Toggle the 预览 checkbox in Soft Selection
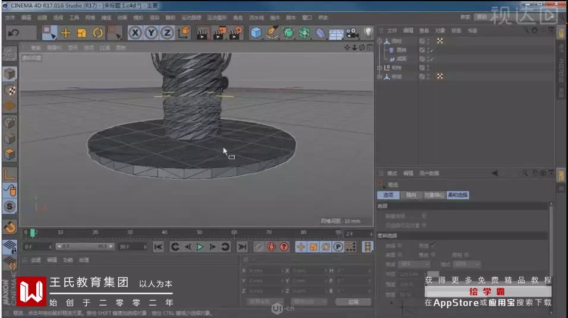568x318 pixels. 433,246
